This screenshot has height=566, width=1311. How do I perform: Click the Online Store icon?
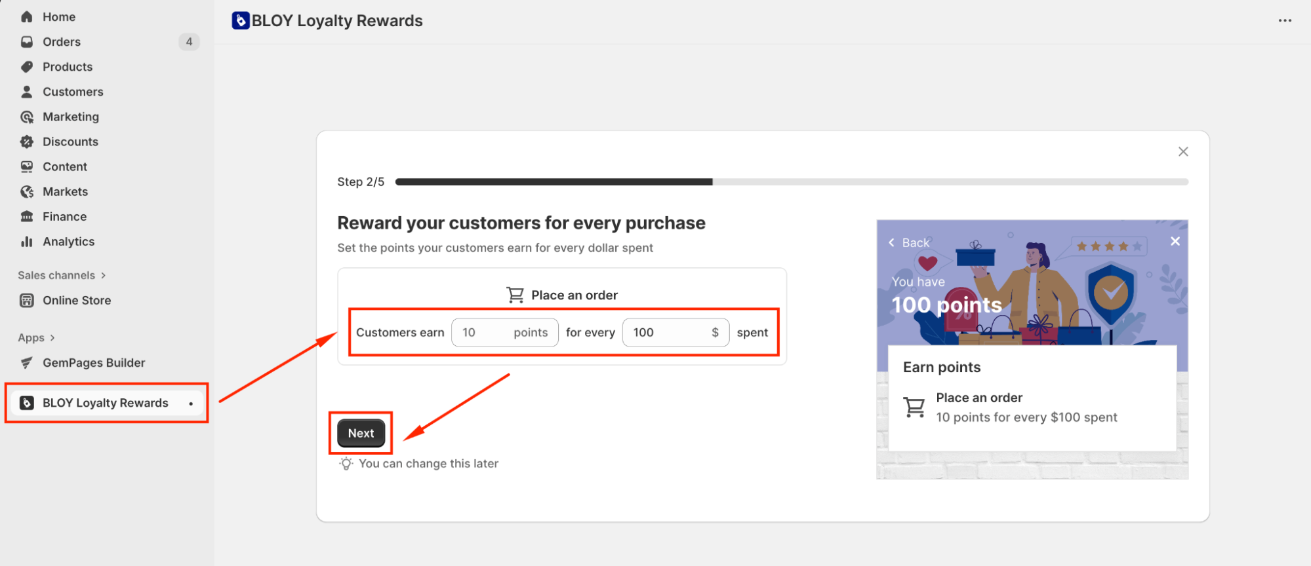pos(27,301)
